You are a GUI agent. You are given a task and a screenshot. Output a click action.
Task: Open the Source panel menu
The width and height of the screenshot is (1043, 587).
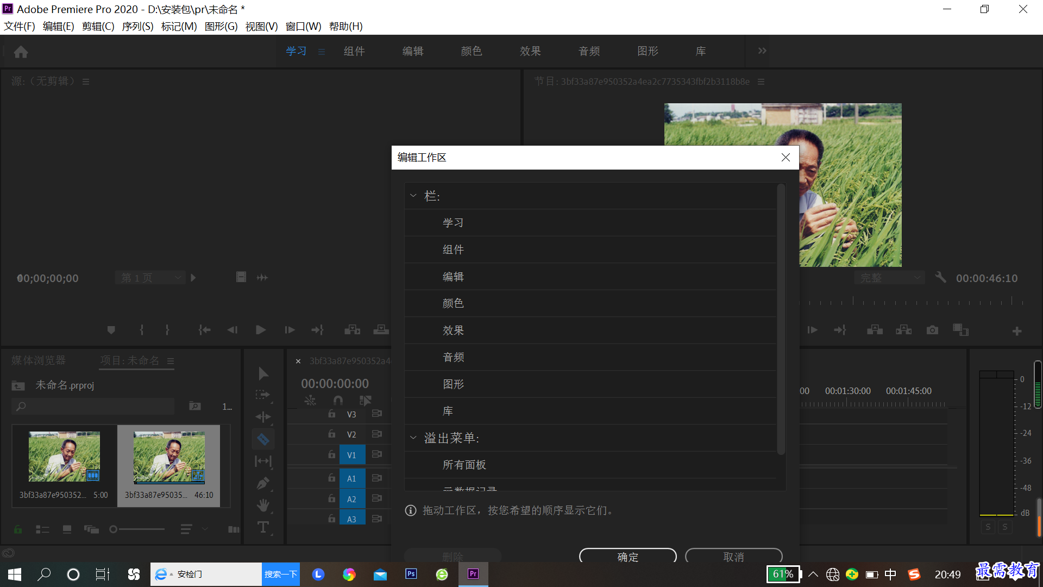86,82
